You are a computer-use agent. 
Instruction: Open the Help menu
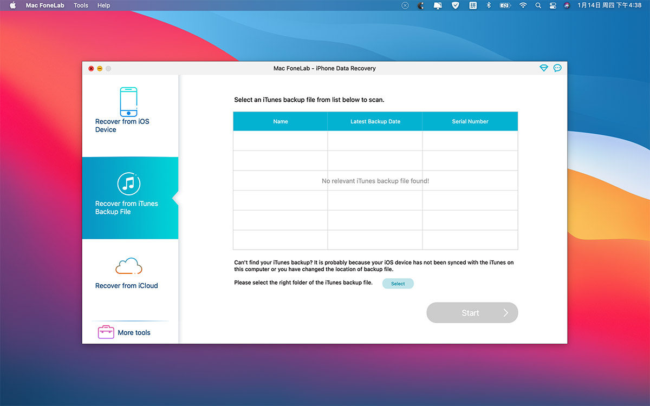coord(103,5)
